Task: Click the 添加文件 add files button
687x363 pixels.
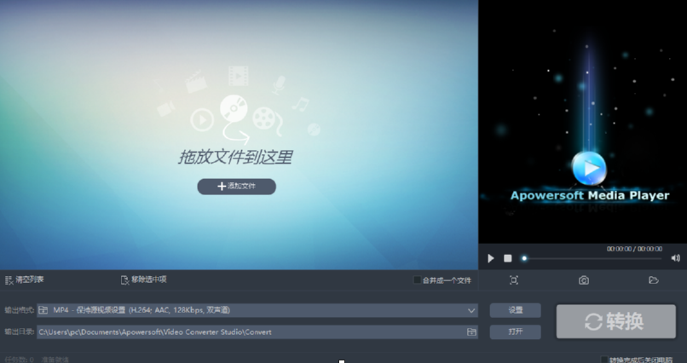Action: pos(237,187)
